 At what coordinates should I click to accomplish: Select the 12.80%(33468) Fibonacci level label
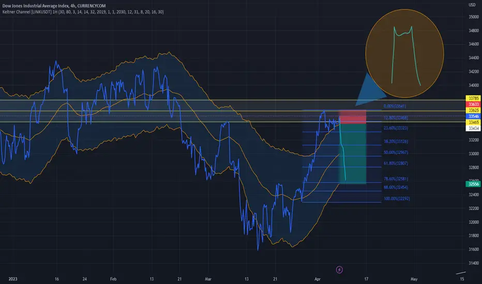(396, 118)
